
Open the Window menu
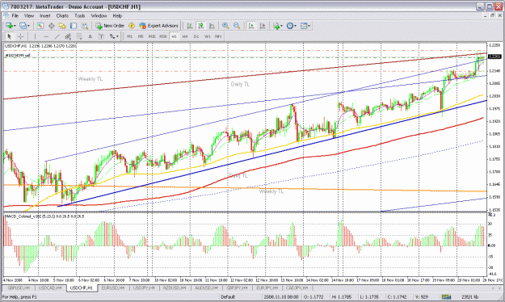point(99,15)
